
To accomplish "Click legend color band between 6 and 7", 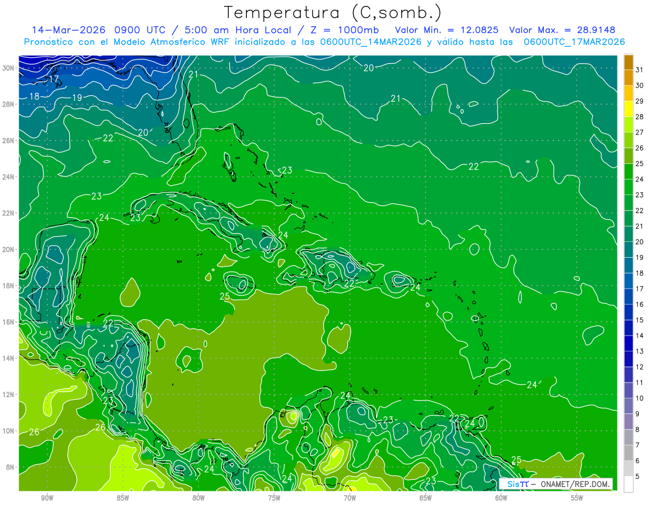I will 628,453.
